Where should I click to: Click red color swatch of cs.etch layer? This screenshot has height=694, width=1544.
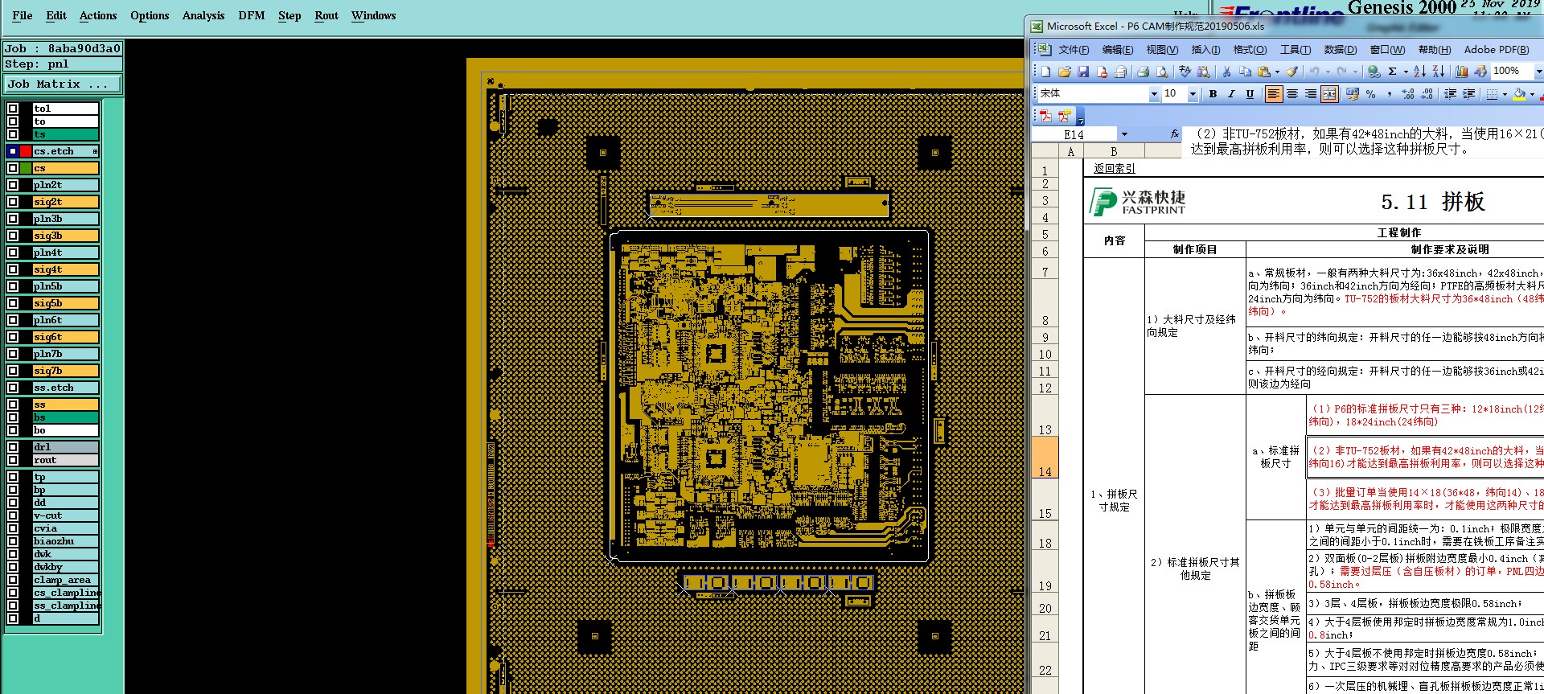pyautogui.click(x=26, y=151)
